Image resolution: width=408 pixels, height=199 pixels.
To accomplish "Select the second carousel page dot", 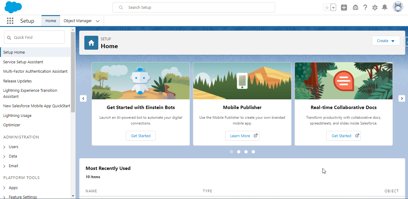I will pos(239,152).
